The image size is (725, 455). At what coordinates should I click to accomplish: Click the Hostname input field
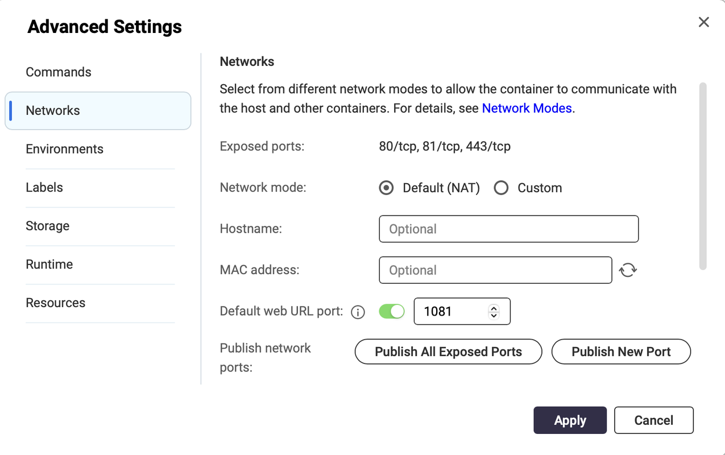click(x=508, y=229)
